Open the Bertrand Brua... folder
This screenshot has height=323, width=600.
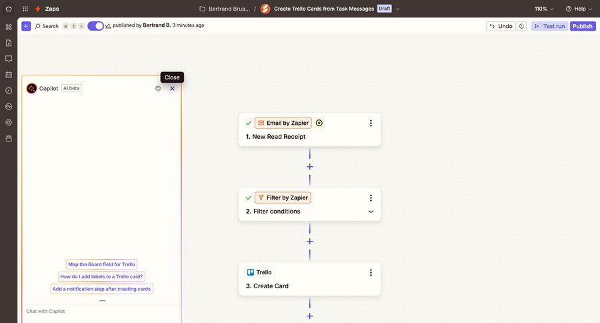pos(225,9)
